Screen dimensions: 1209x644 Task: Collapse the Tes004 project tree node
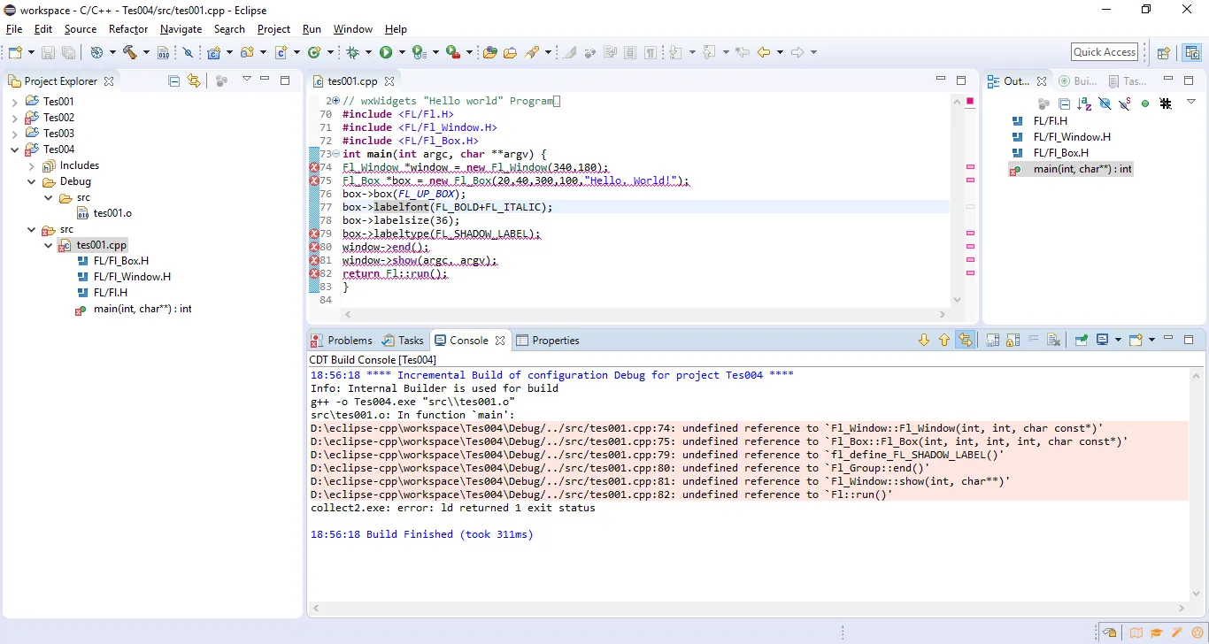point(14,149)
